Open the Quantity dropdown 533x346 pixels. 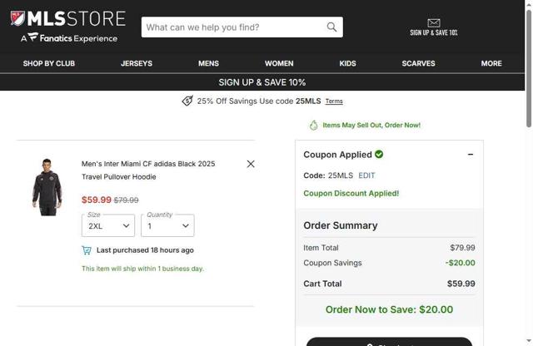(x=167, y=225)
